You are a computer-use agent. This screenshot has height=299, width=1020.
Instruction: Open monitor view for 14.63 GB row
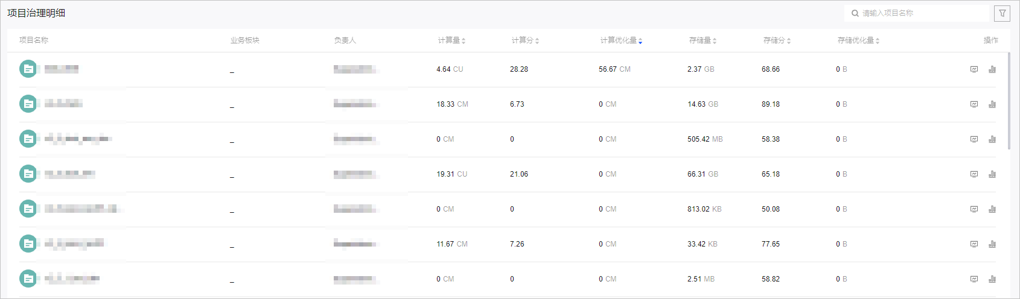pos(974,104)
